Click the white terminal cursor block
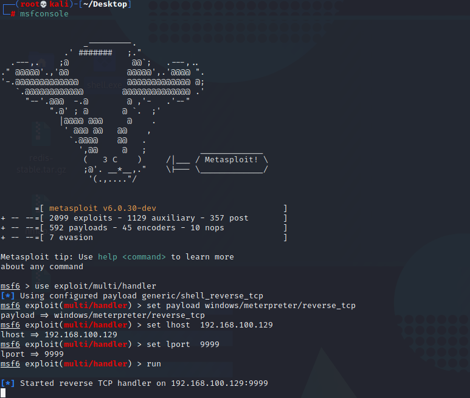 pos(3,393)
